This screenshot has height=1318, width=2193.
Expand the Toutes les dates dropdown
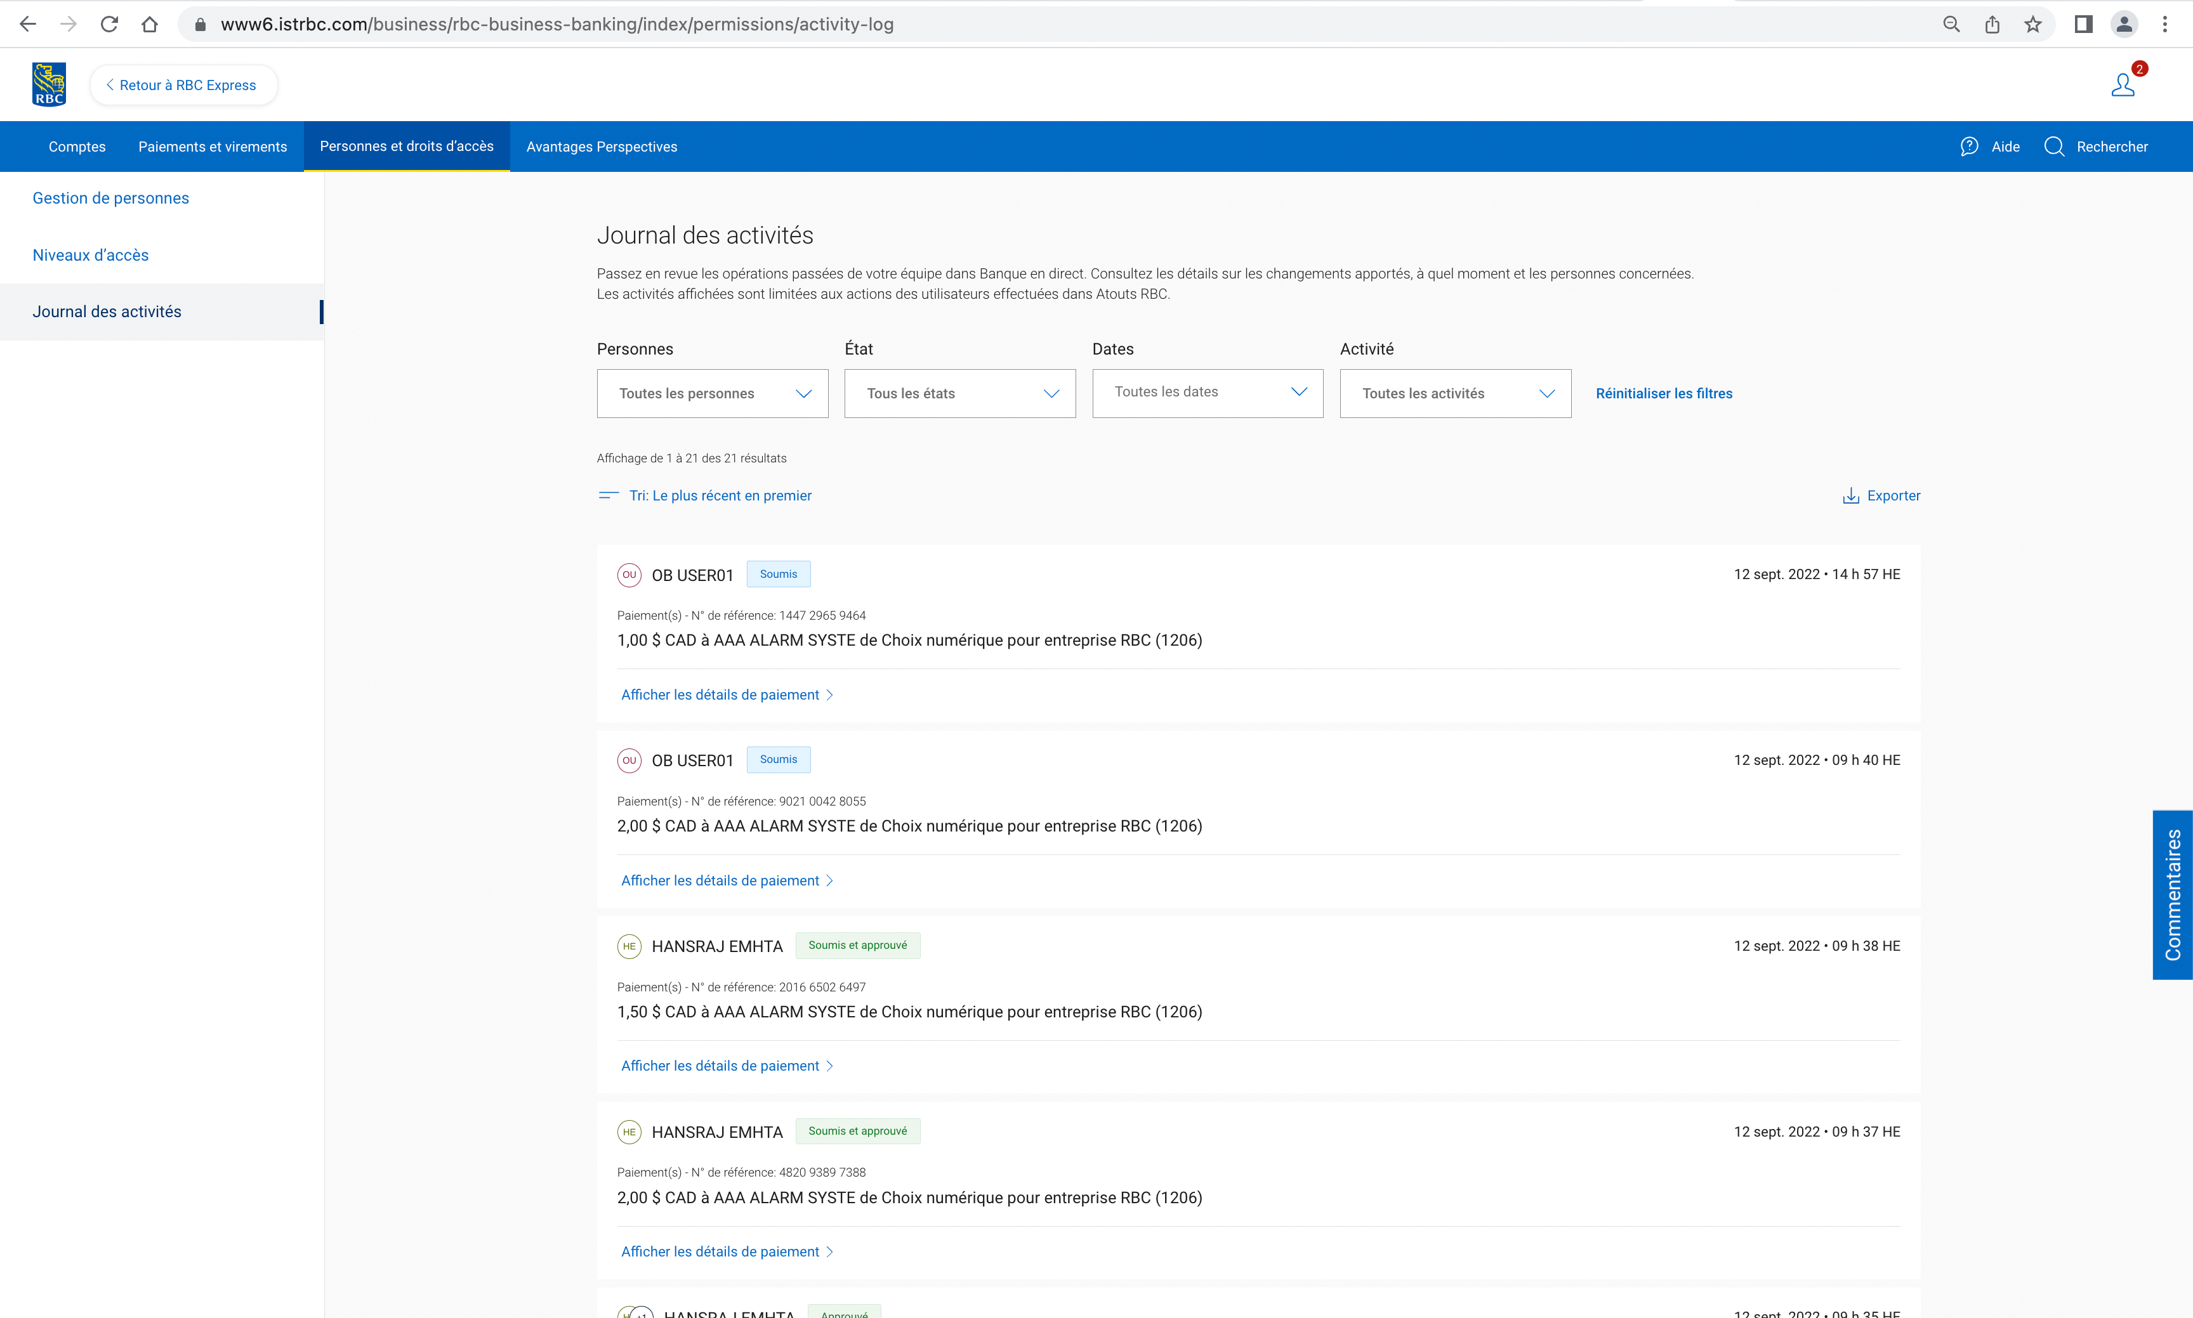click(x=1207, y=393)
